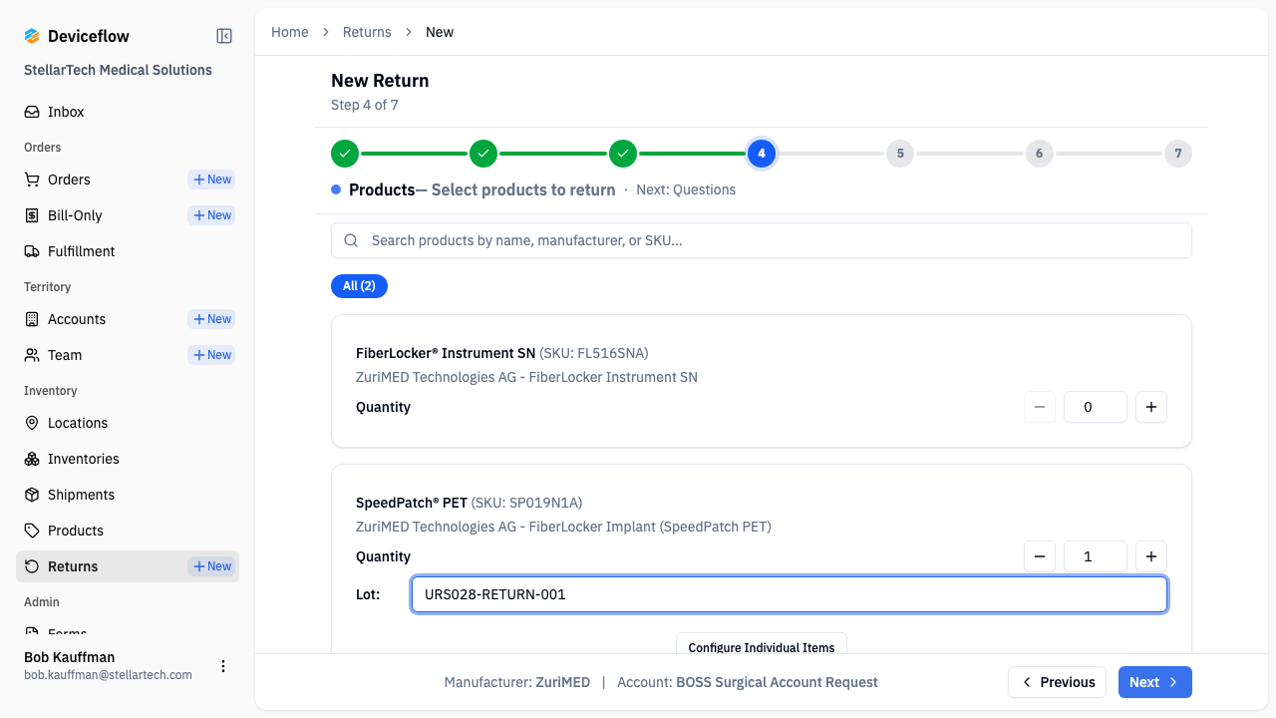
Task: Click the Inbox tray icon
Action: click(32, 112)
